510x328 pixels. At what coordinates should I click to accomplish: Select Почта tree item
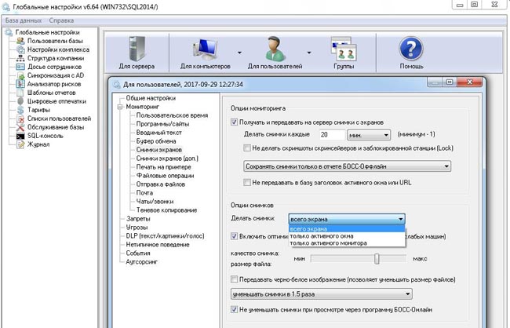coord(144,193)
